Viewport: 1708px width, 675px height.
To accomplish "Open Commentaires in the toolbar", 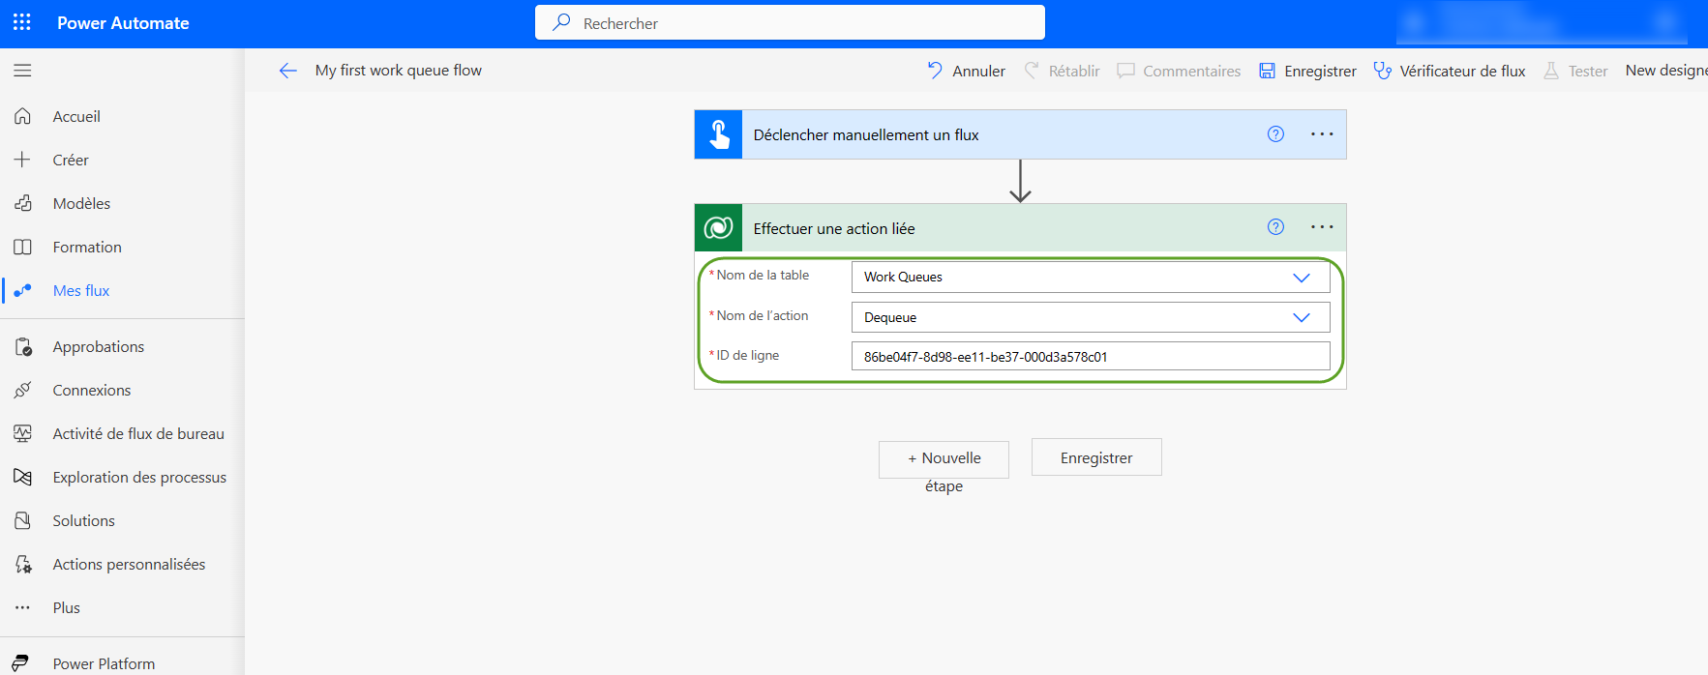I will click(1179, 71).
